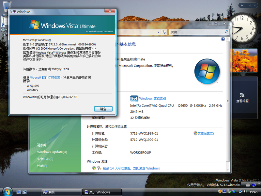Open 性能(P) link in sidebar
261x196 pixels.
point(42,166)
